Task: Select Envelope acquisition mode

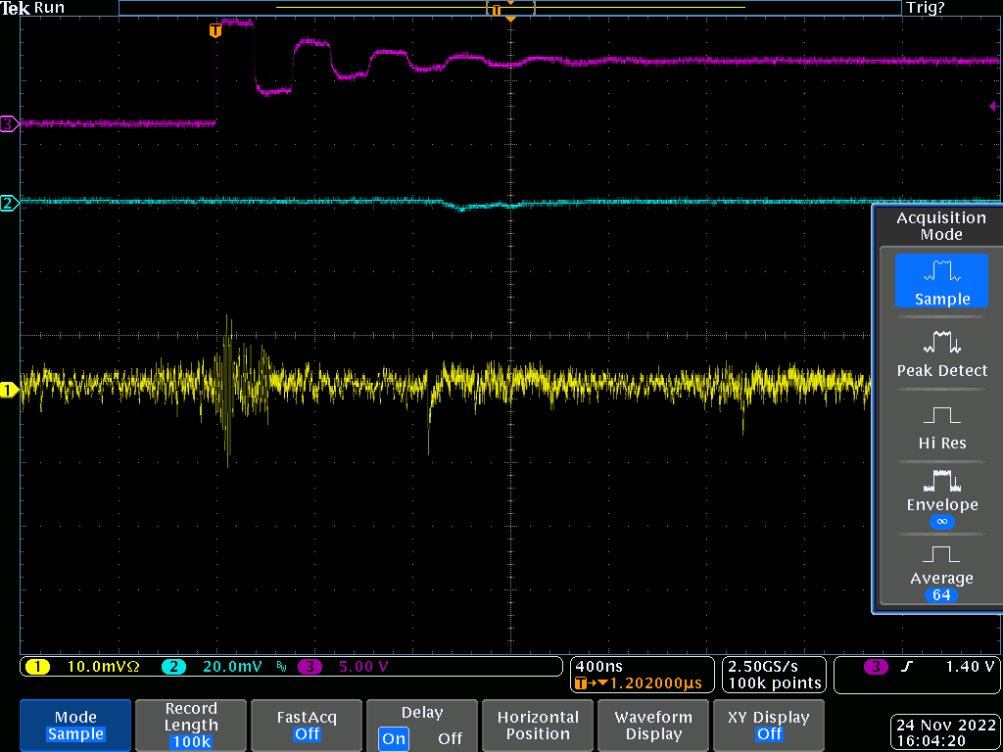Action: [941, 496]
